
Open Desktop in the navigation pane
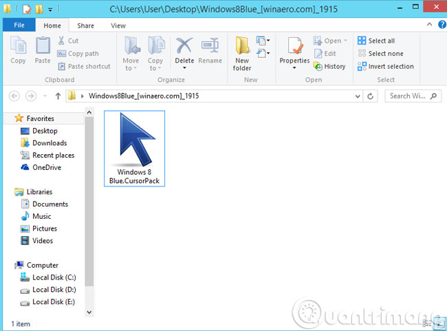(x=39, y=131)
